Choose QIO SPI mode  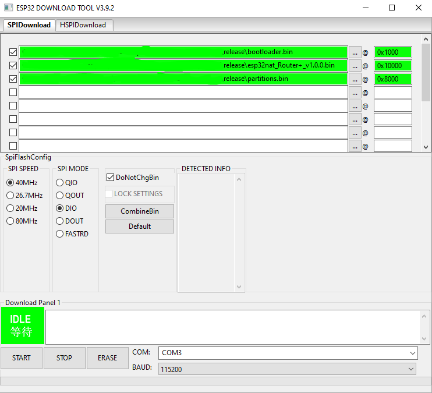(67, 183)
